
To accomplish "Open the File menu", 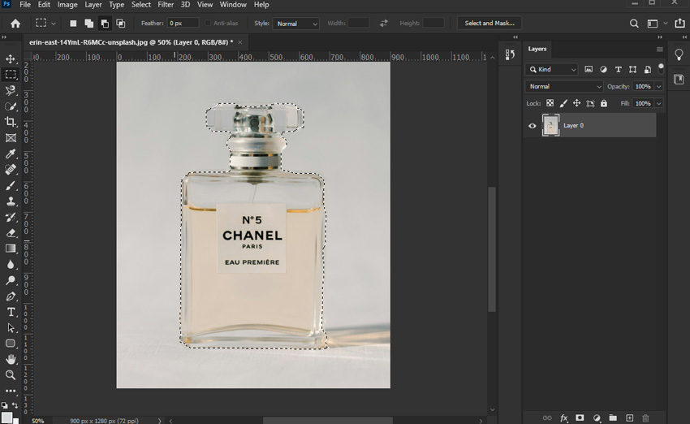I will tap(25, 4).
